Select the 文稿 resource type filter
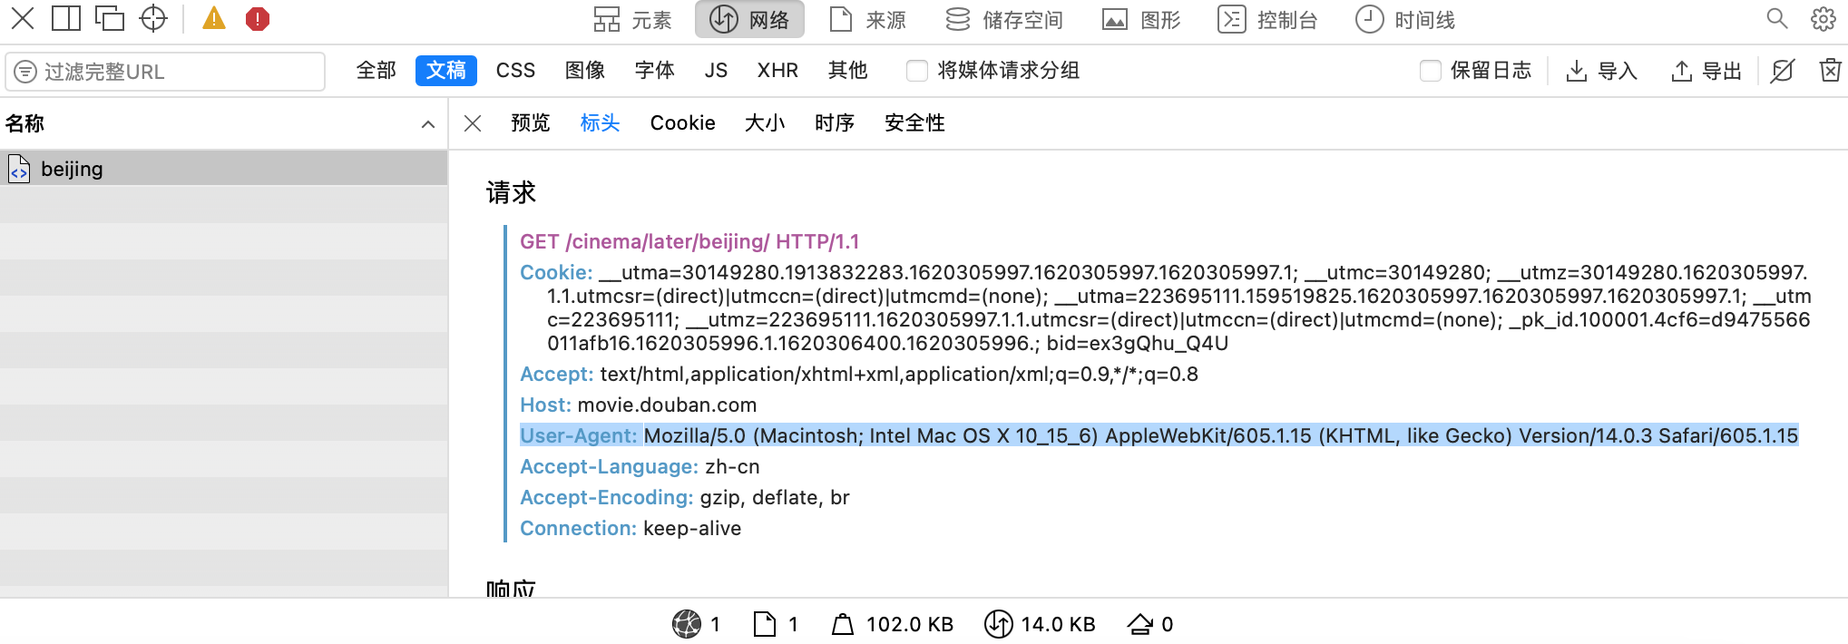This screenshot has height=644, width=1848. [445, 71]
